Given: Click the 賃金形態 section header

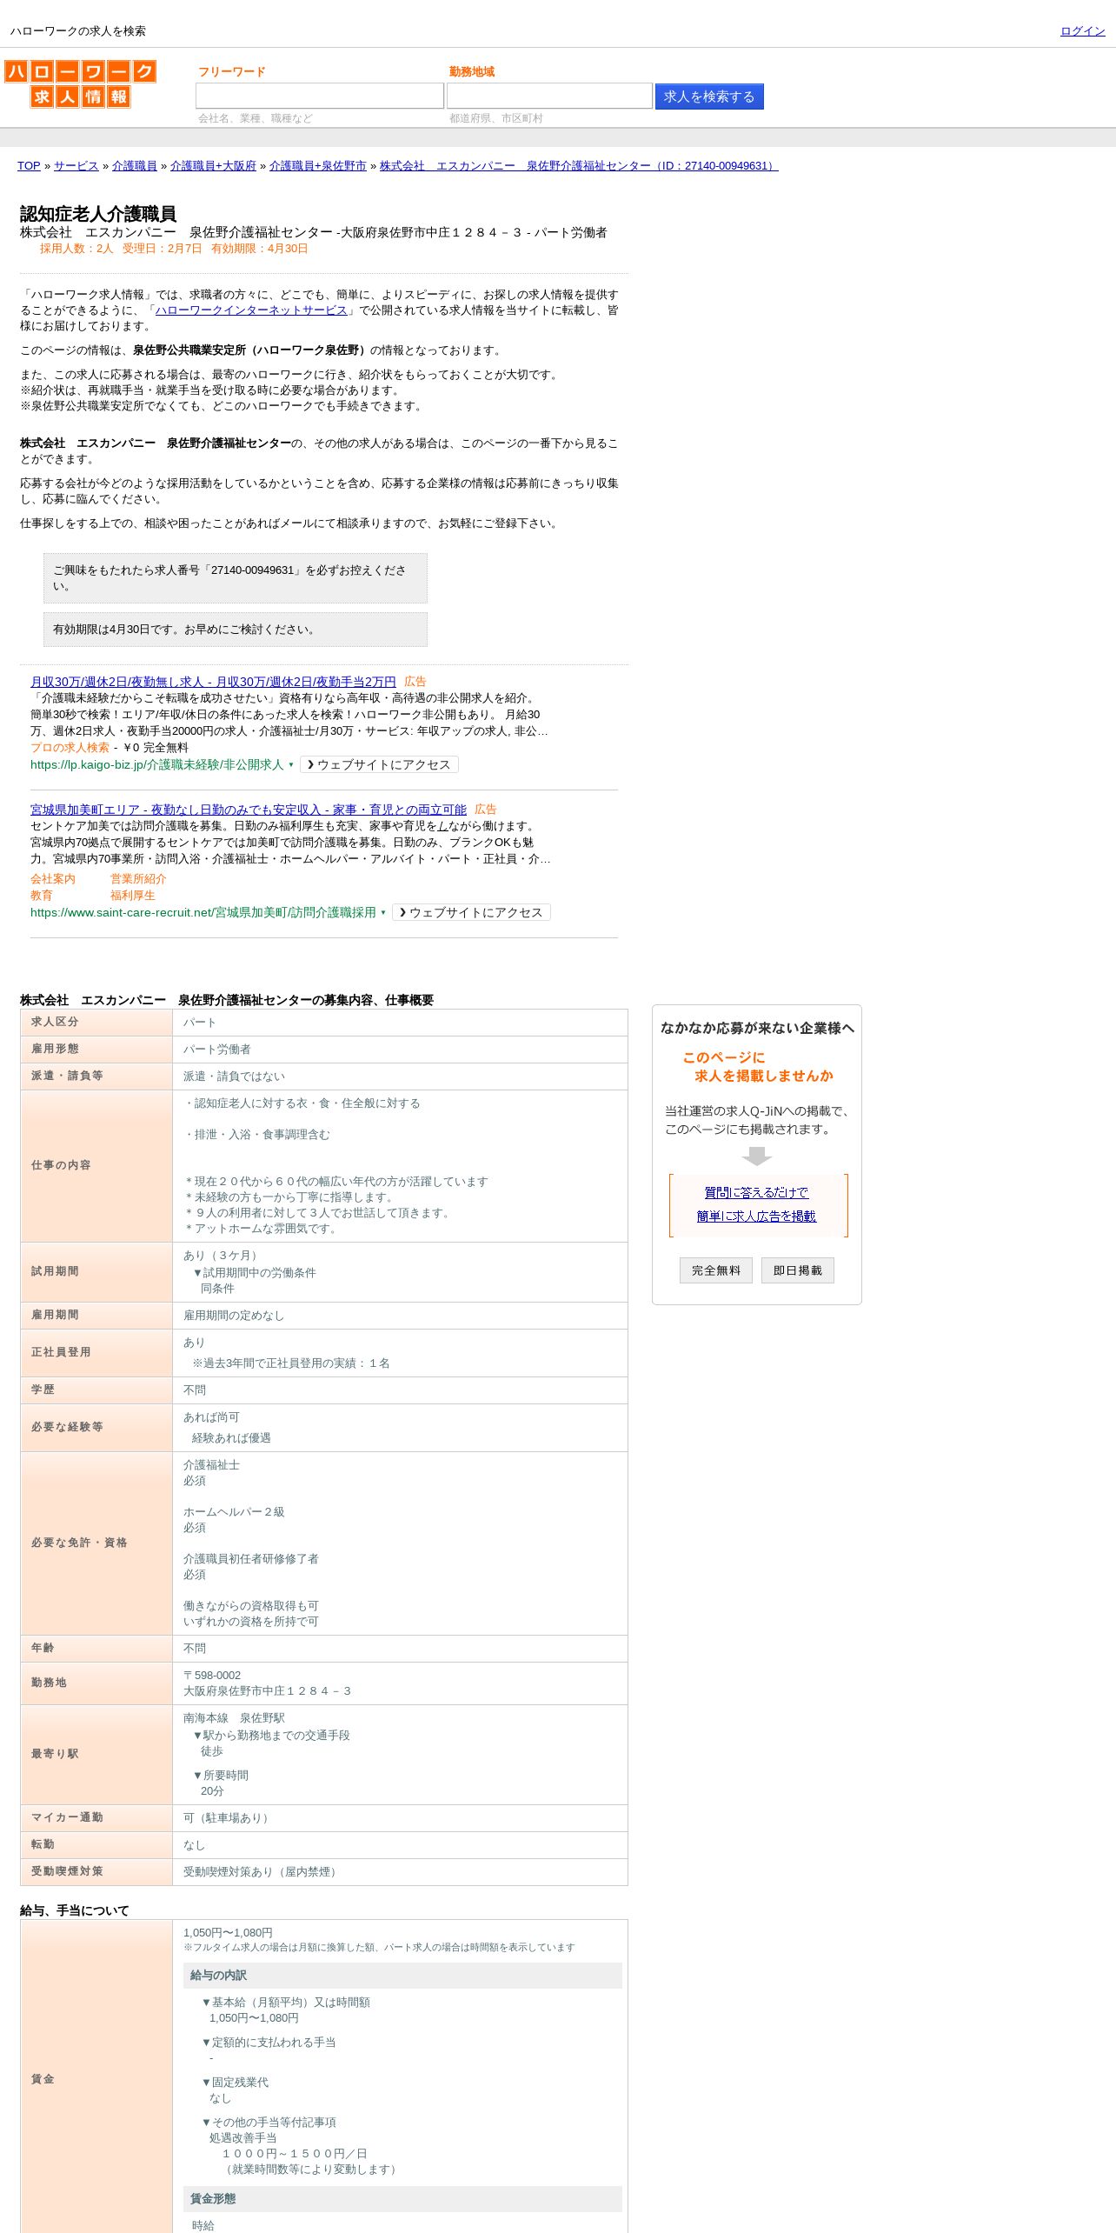Looking at the screenshot, I should (402, 2199).
